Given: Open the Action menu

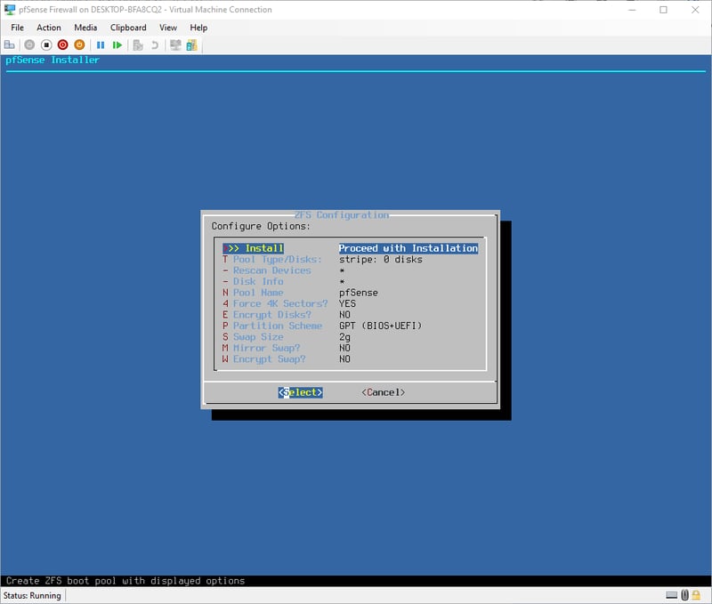Looking at the screenshot, I should pos(49,28).
